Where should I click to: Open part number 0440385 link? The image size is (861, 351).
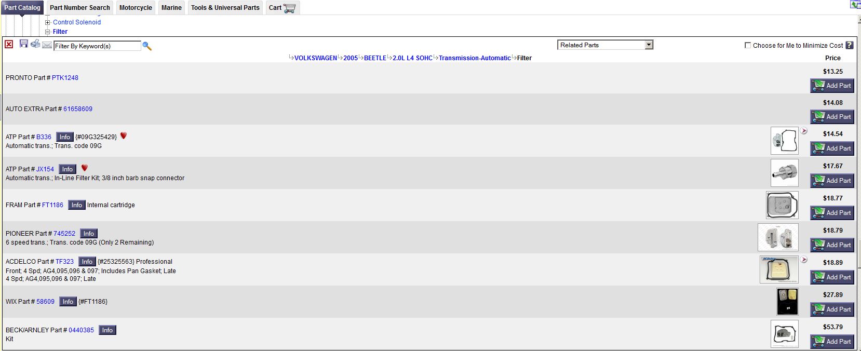coord(81,330)
